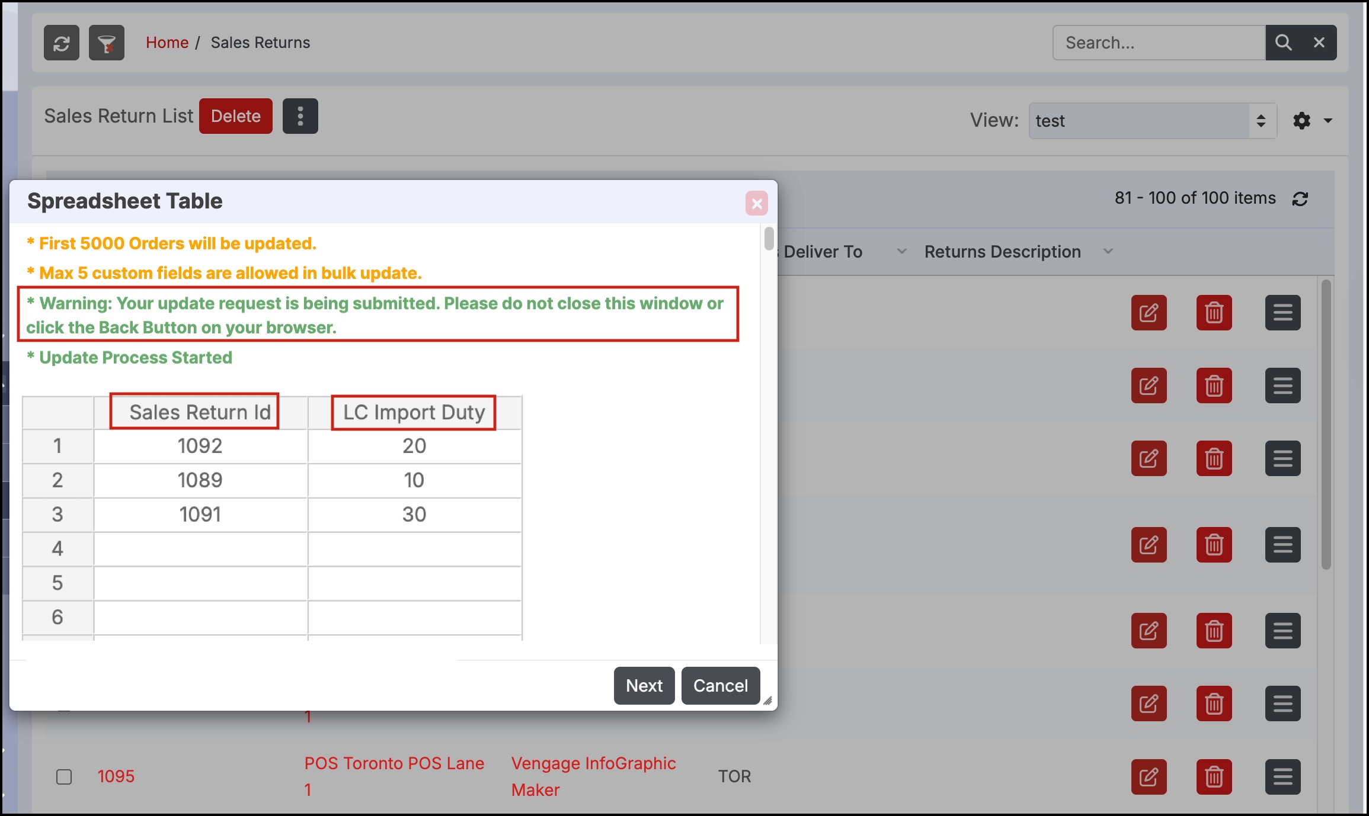The width and height of the screenshot is (1369, 816).
Task: Click the red Delete button
Action: click(x=235, y=116)
